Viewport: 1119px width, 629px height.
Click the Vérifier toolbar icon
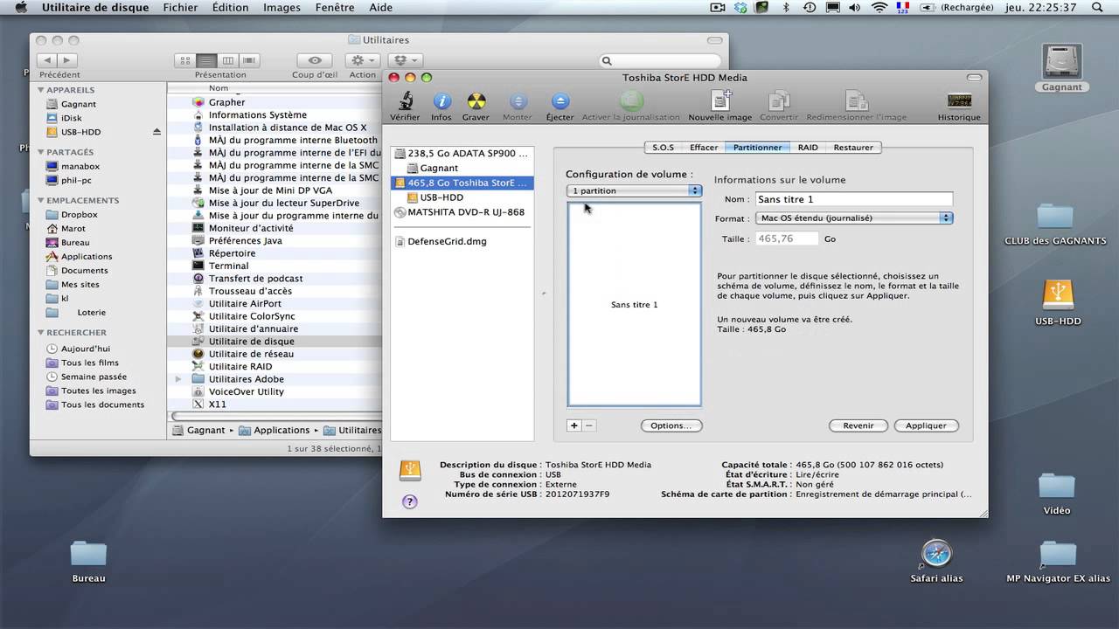coord(405,100)
